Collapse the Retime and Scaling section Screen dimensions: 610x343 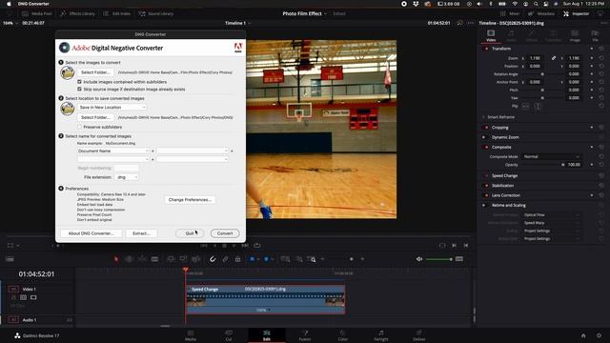[508, 205]
